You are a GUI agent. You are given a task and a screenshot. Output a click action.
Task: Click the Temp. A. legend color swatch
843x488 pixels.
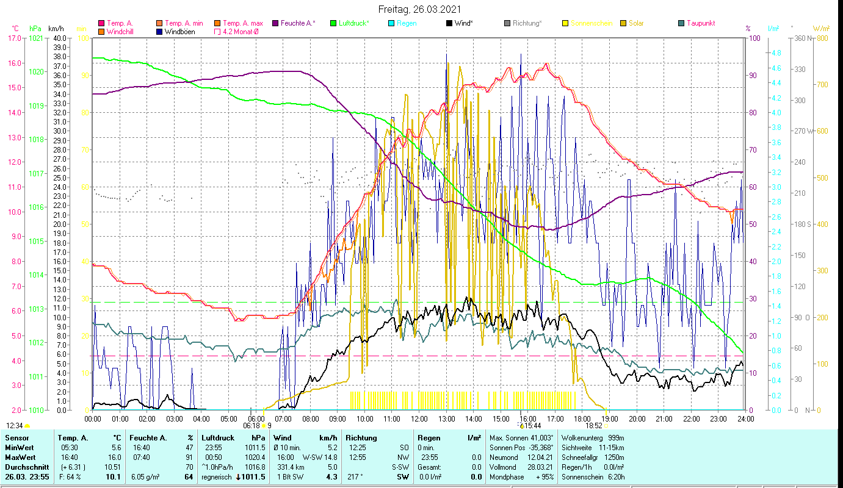[101, 23]
